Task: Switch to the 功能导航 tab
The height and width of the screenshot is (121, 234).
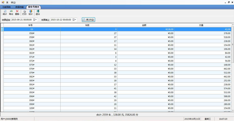Action: click(x=7, y=7)
